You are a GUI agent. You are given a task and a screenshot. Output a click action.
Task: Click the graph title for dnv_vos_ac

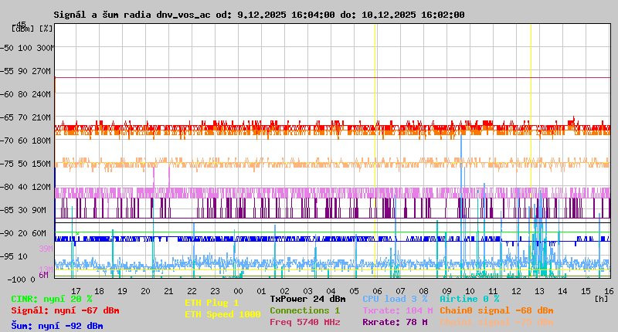point(259,15)
